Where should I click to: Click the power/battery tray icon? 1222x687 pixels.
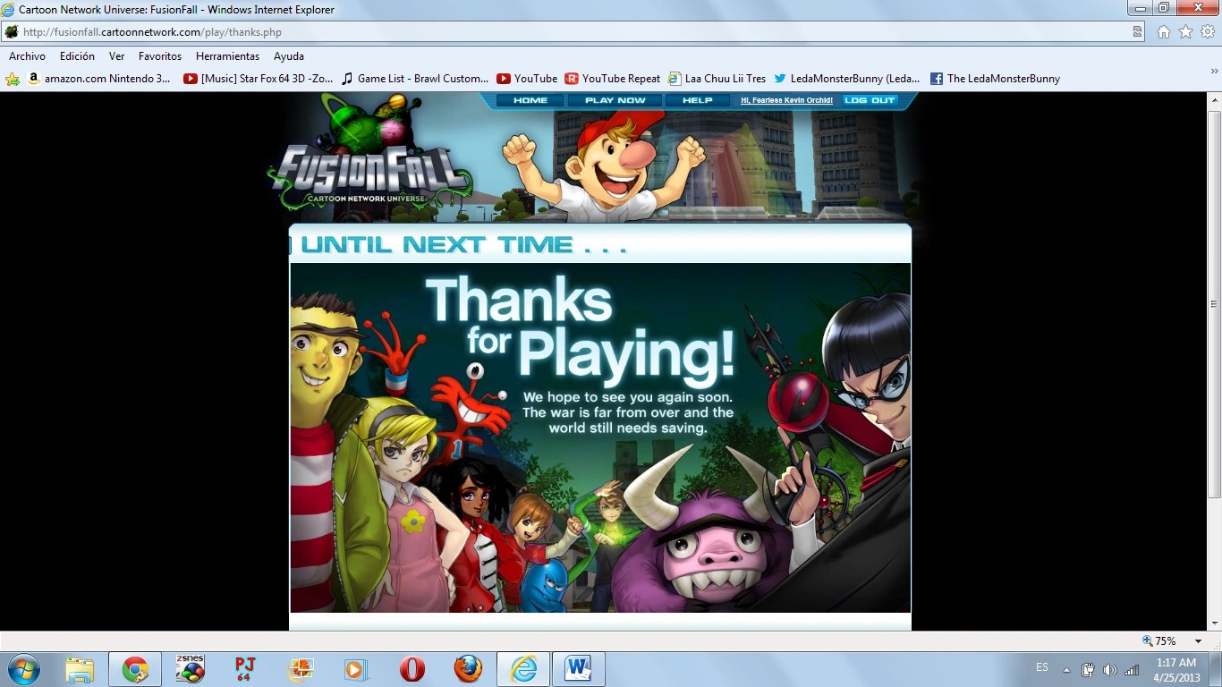1089,669
